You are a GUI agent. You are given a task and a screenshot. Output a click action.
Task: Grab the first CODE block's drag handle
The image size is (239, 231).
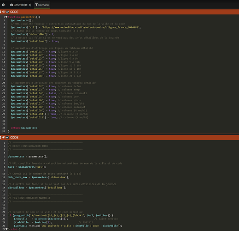pos(0,12)
